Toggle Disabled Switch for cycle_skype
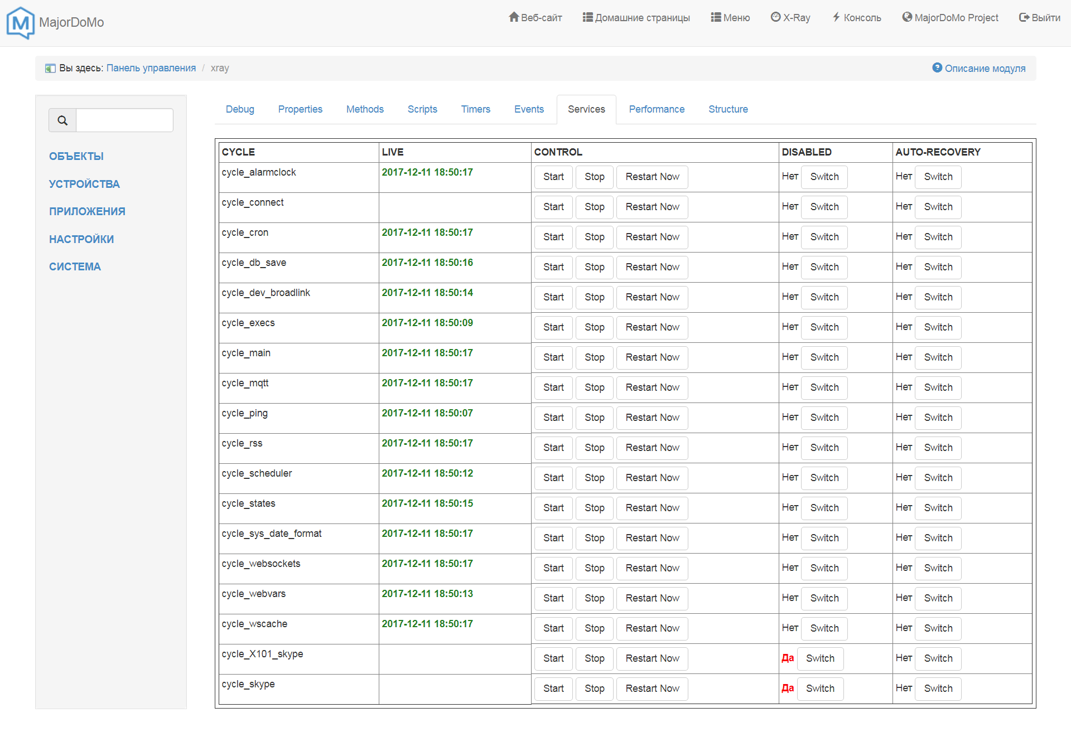The width and height of the screenshot is (1071, 737). (x=820, y=688)
